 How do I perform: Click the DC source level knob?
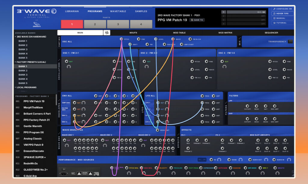point(219,160)
